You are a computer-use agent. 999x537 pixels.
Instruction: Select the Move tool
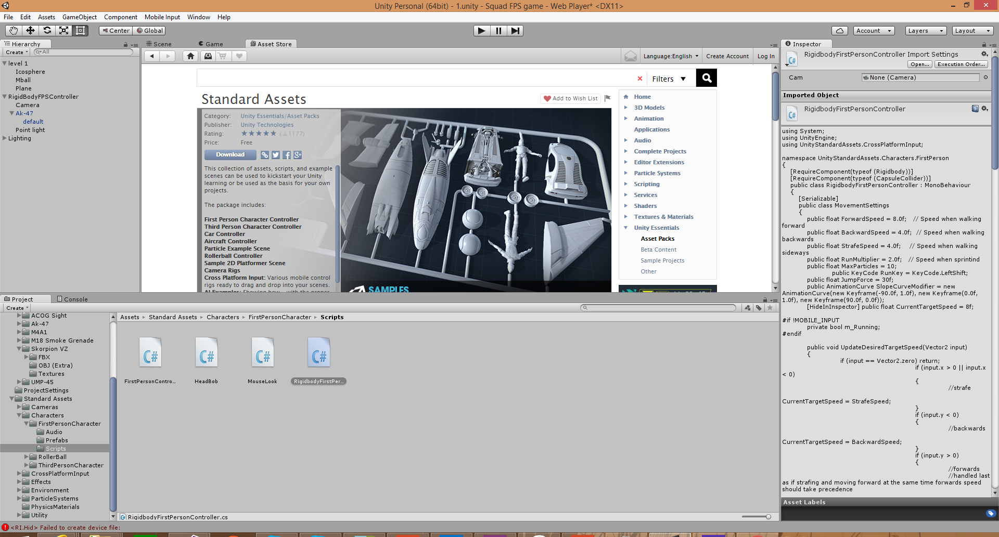(30, 31)
